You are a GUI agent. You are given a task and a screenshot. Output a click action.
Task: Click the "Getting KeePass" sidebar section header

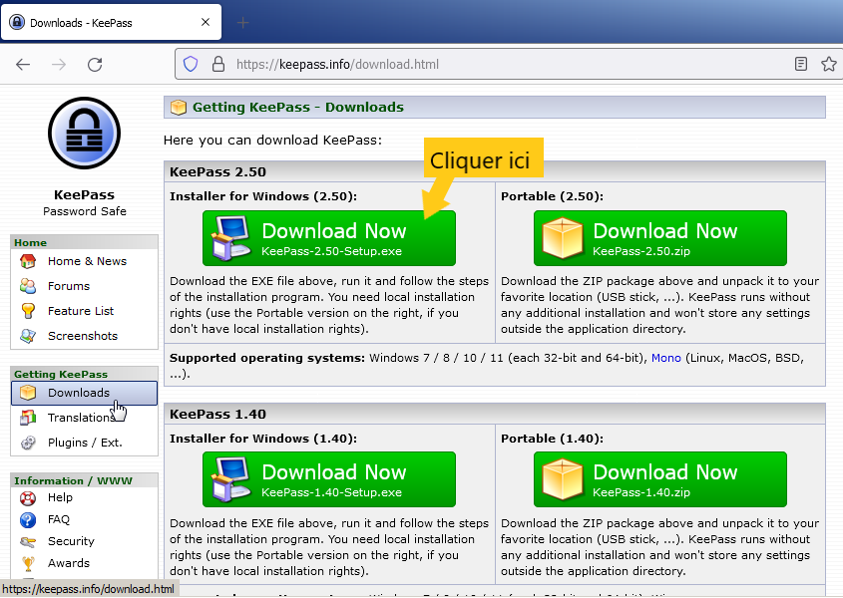[61, 374]
